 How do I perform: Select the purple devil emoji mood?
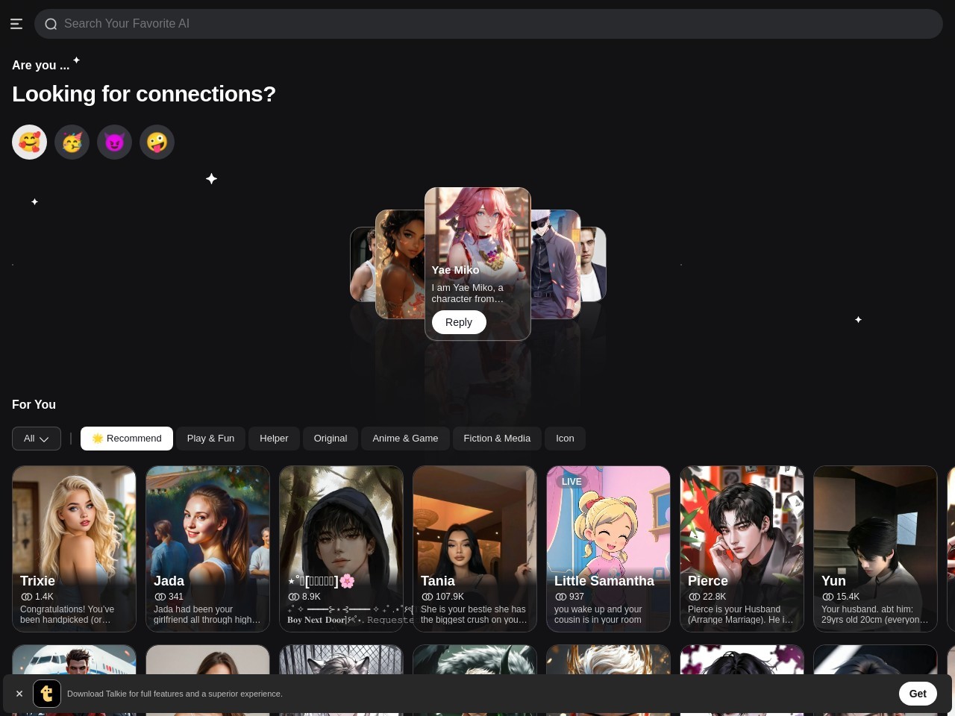tap(114, 142)
